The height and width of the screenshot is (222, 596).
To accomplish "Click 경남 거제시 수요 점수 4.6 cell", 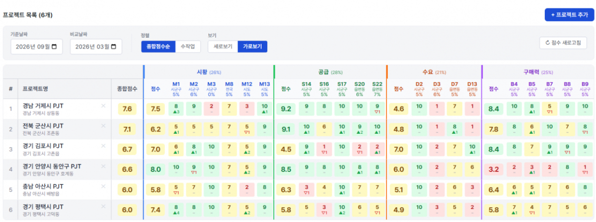I will tap(399, 109).
